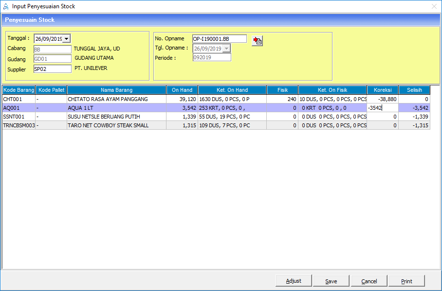Click Koreksi cell for AQUA 1 LT
The height and width of the screenshot is (291, 442).
(x=382, y=108)
